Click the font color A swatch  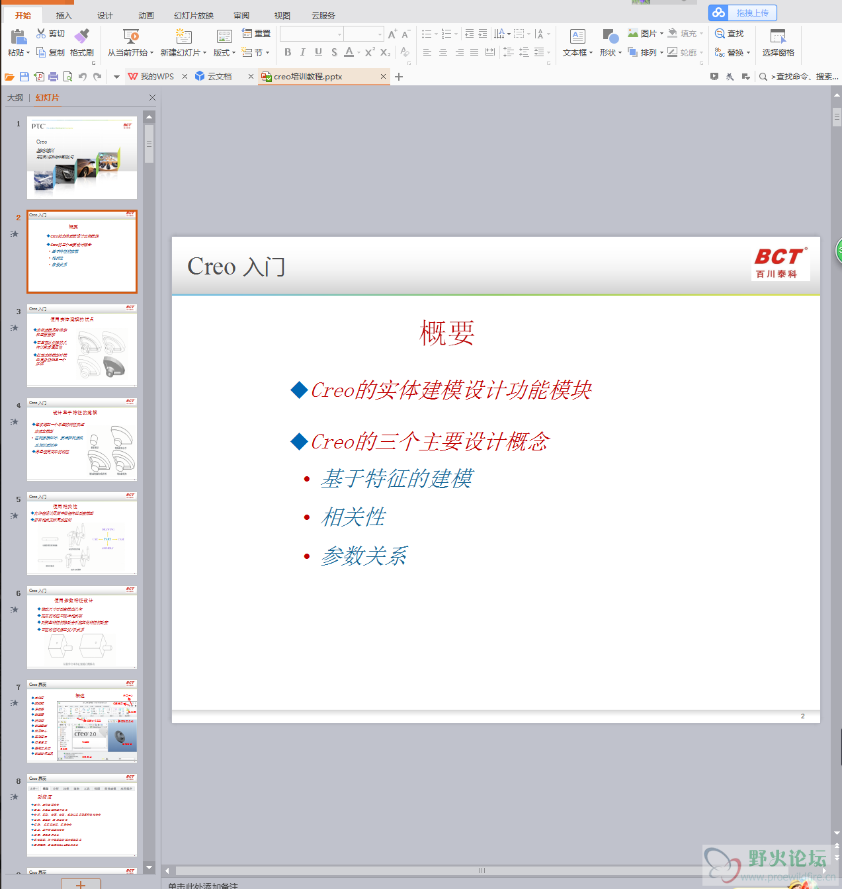coord(349,52)
